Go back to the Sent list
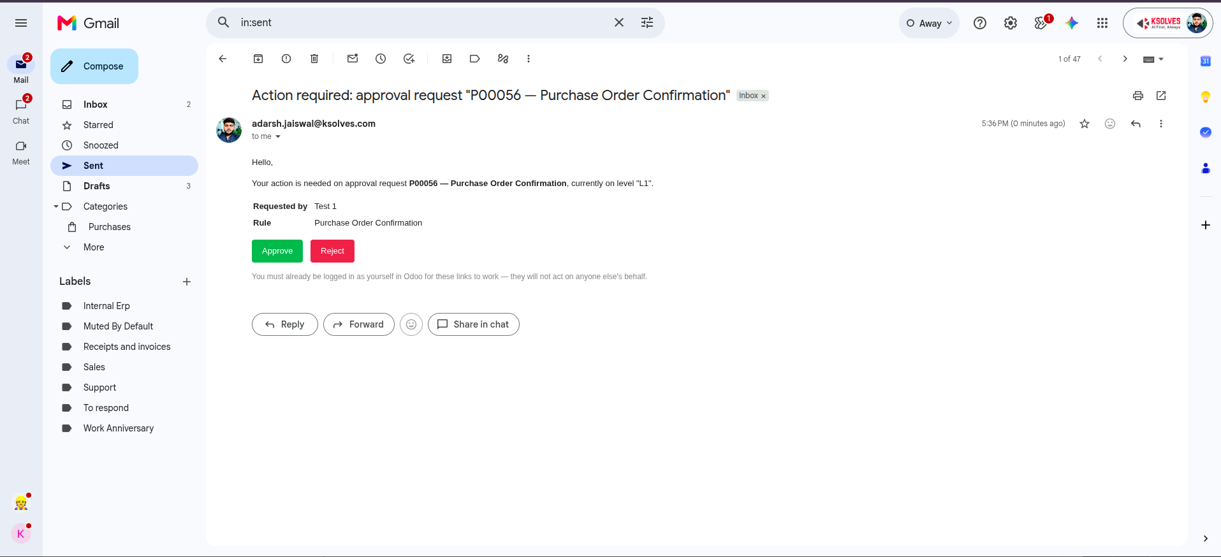1221x557 pixels. (223, 59)
